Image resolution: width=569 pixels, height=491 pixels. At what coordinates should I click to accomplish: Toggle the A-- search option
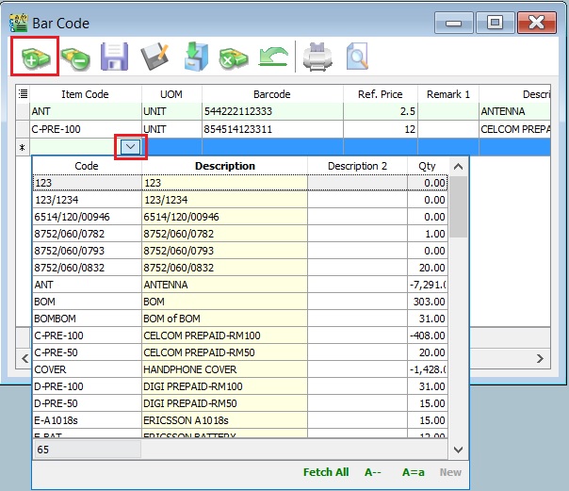pos(374,472)
